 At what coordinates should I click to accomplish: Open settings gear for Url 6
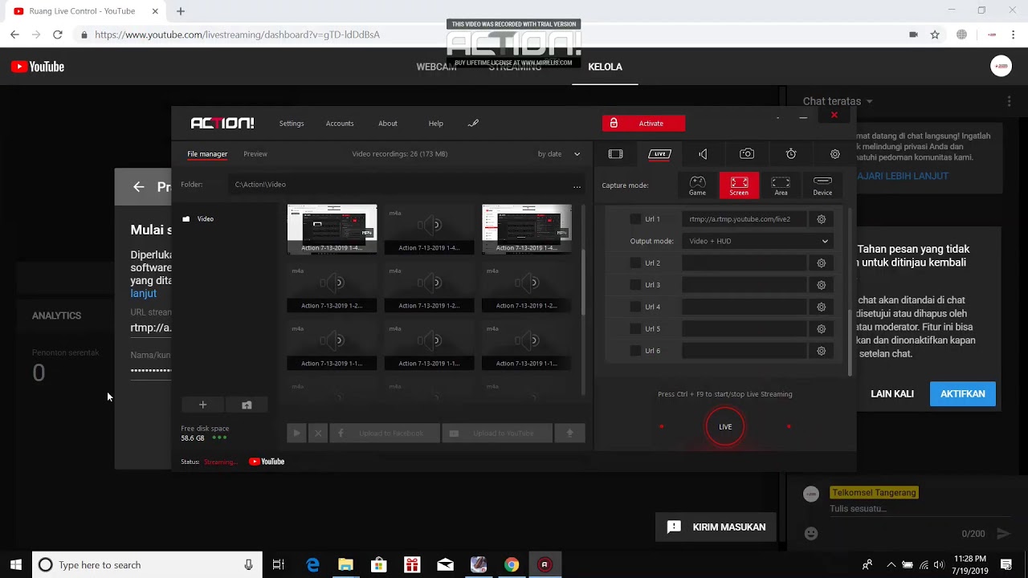(821, 351)
